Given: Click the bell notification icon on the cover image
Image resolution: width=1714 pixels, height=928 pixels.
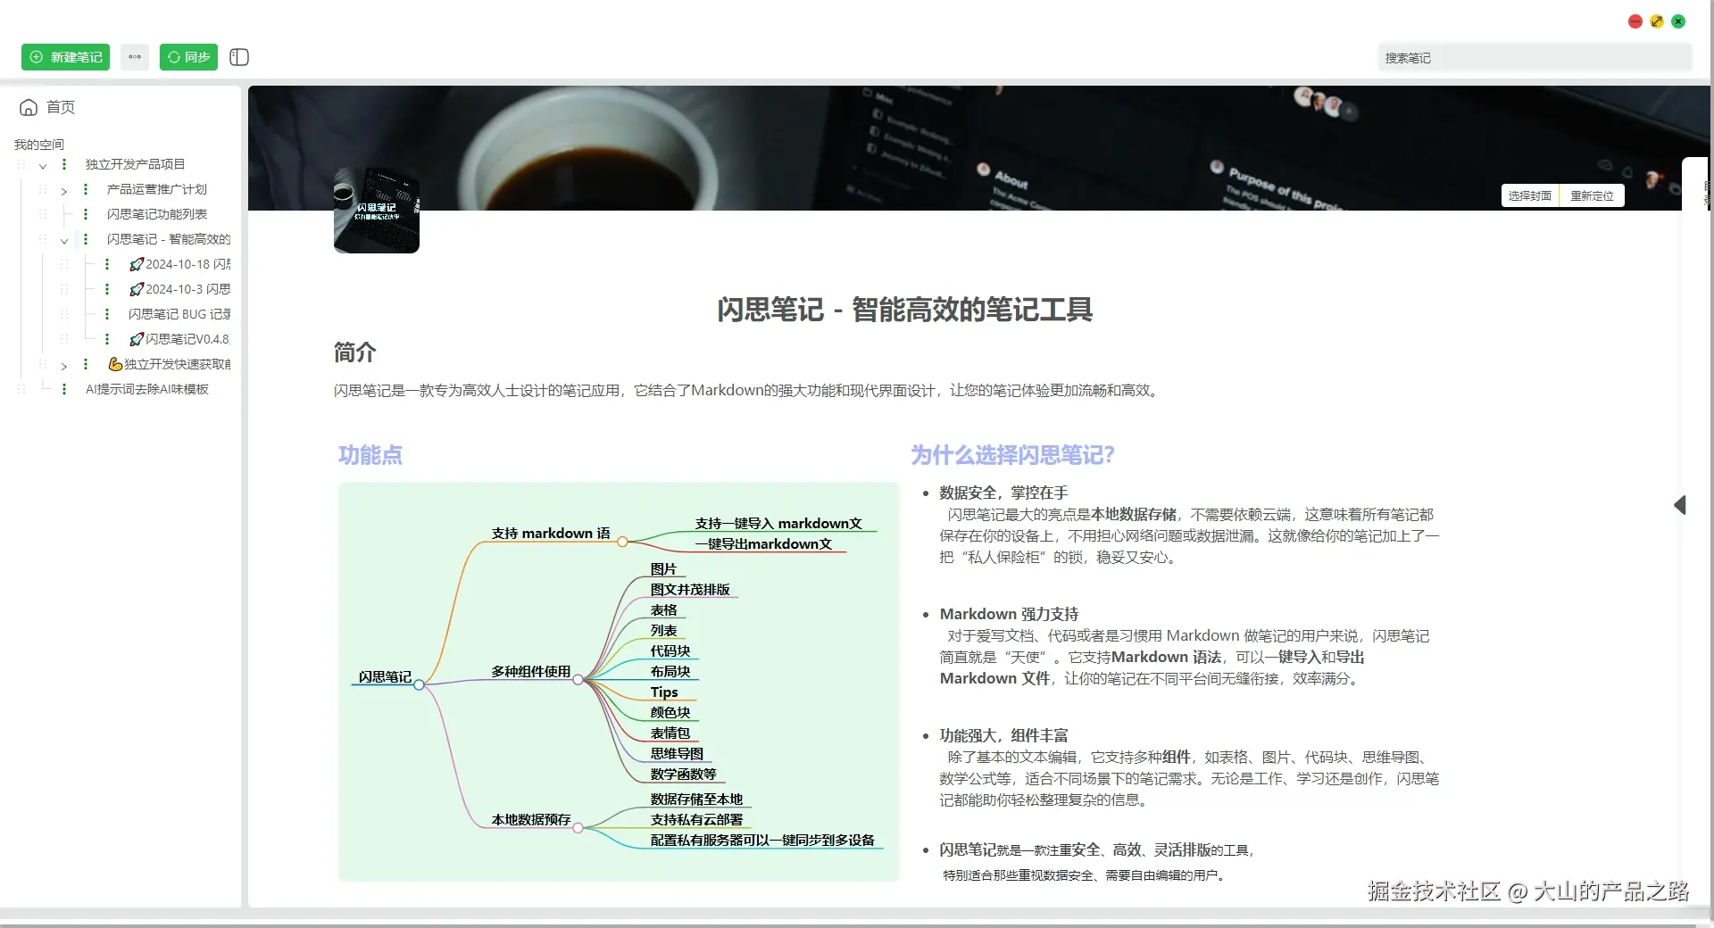Looking at the screenshot, I should [1627, 172].
